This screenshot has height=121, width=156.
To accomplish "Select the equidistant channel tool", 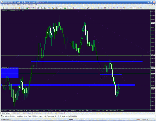I will click(x=88, y=8).
